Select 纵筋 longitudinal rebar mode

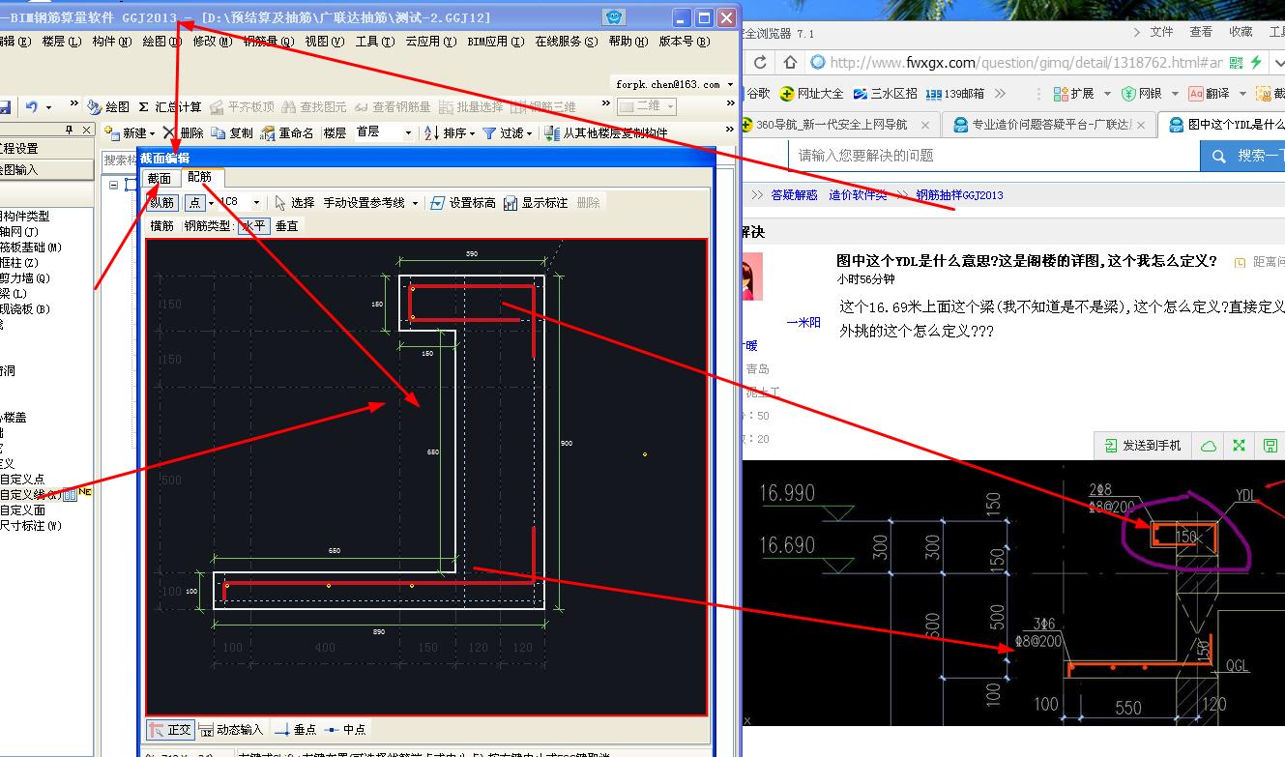(x=162, y=203)
